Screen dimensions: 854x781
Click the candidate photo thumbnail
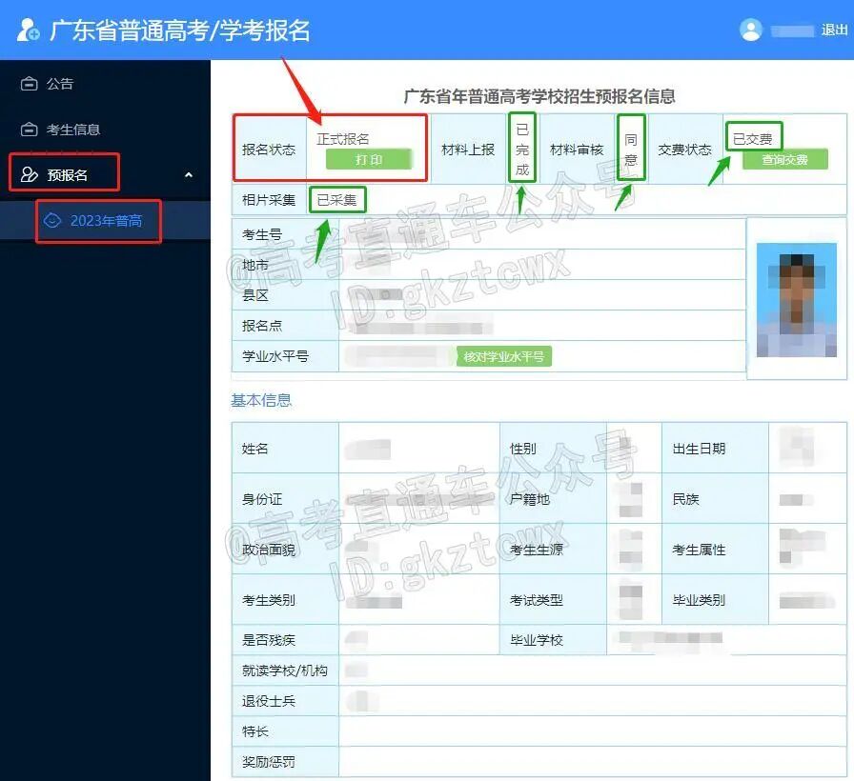pyautogui.click(x=796, y=300)
